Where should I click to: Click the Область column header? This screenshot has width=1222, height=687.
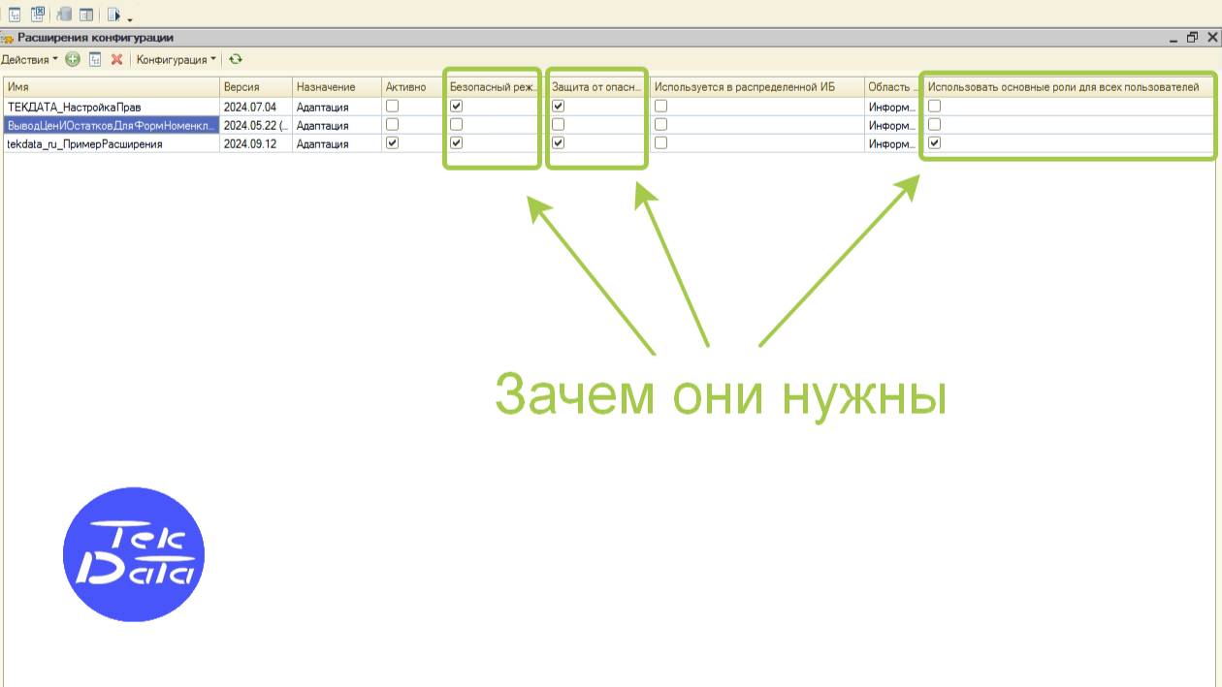point(891,87)
